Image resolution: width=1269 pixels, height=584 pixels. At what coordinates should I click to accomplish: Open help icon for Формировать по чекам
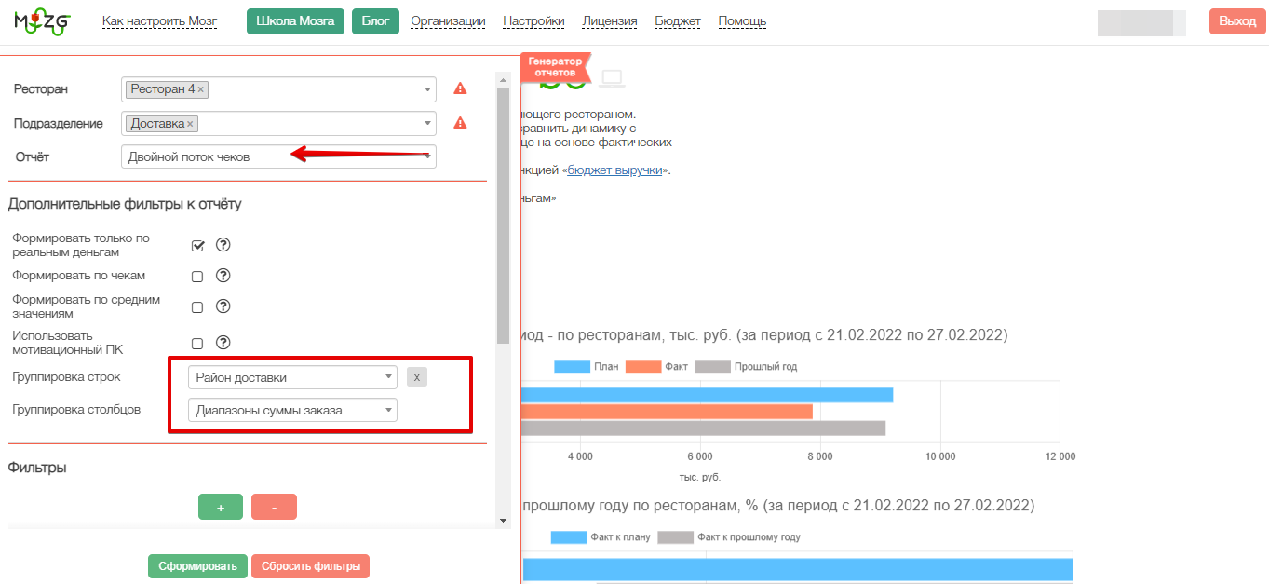pyautogui.click(x=223, y=276)
